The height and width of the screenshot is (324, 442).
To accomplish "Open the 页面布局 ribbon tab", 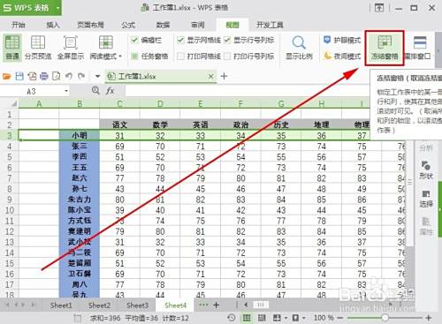I will pyautogui.click(x=90, y=25).
